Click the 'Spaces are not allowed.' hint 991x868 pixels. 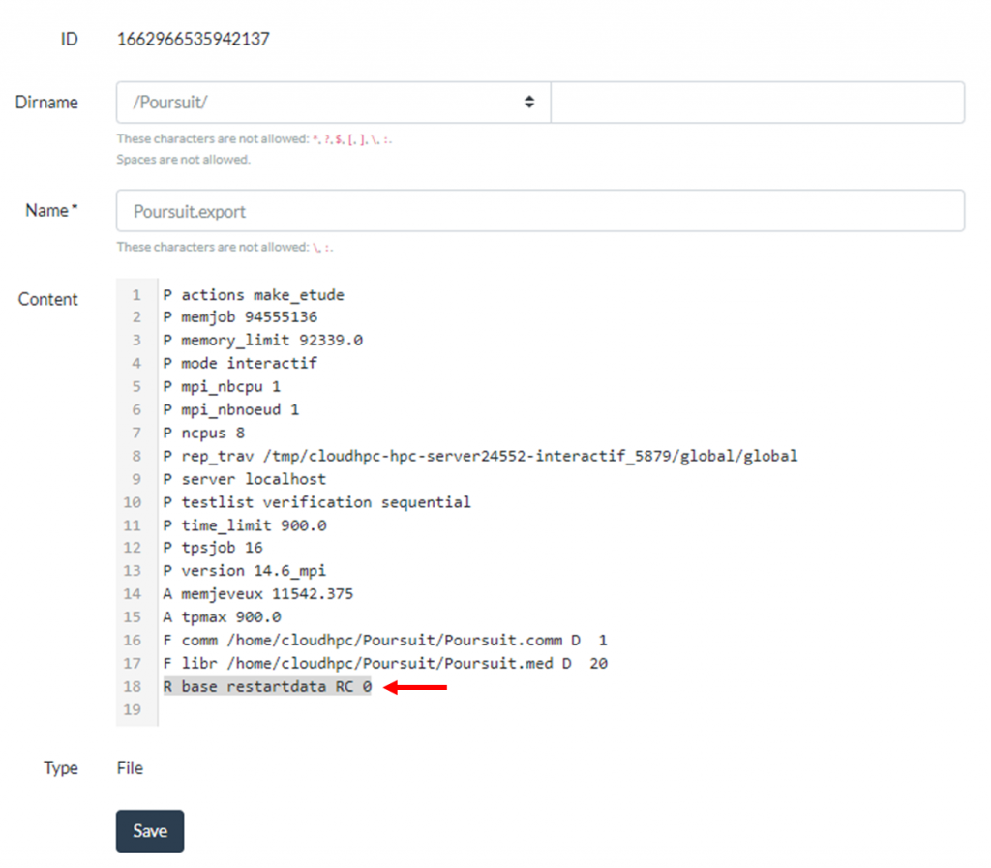tap(183, 160)
